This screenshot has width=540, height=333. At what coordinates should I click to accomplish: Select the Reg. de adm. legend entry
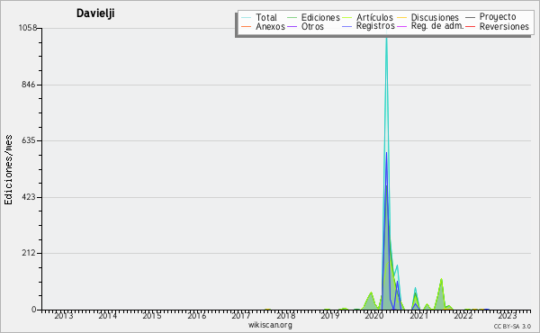436,26
